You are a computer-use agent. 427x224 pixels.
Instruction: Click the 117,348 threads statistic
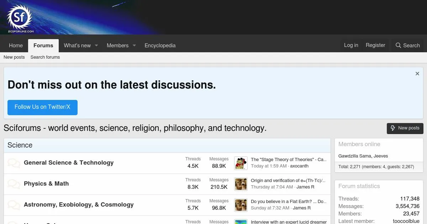(410, 199)
